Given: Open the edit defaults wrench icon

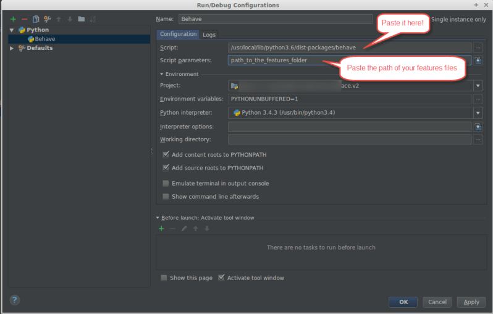Looking at the screenshot, I should (48, 19).
